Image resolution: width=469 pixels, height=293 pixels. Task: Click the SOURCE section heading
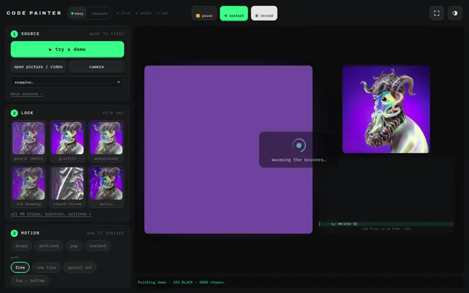pos(30,34)
